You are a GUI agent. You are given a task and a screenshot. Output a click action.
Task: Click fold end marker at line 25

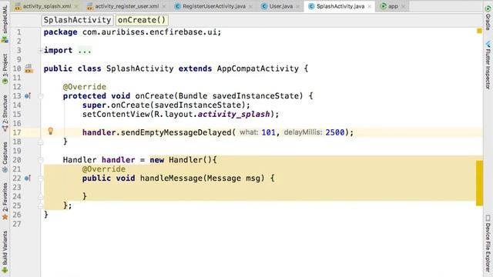[41, 206]
